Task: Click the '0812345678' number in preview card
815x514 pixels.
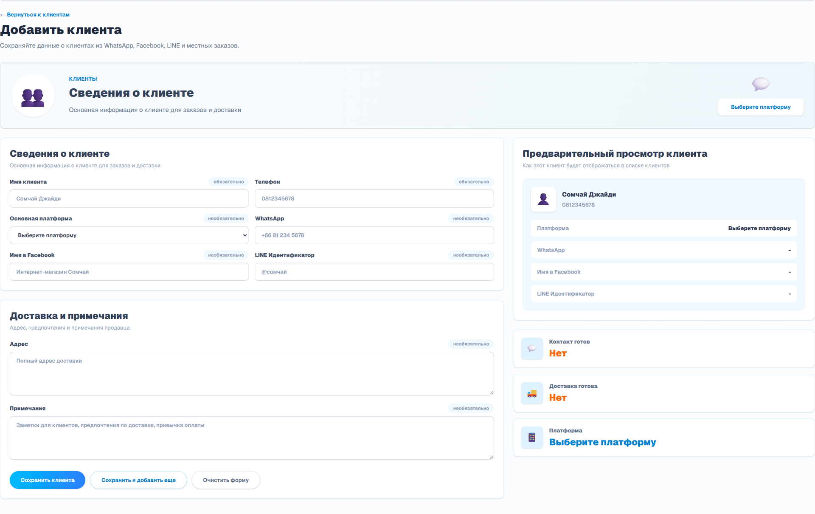Action: tap(578, 205)
